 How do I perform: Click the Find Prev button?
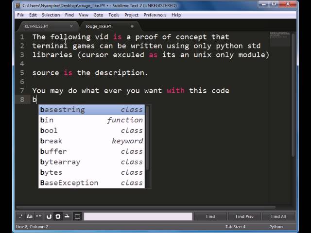[244, 216]
